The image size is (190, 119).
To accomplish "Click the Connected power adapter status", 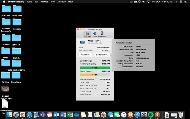I will (106, 94).
